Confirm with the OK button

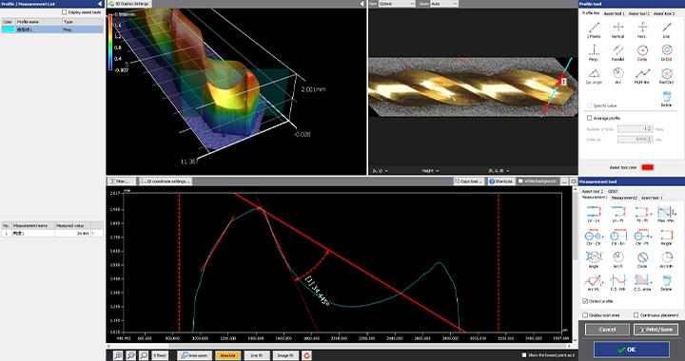pyautogui.click(x=632, y=350)
